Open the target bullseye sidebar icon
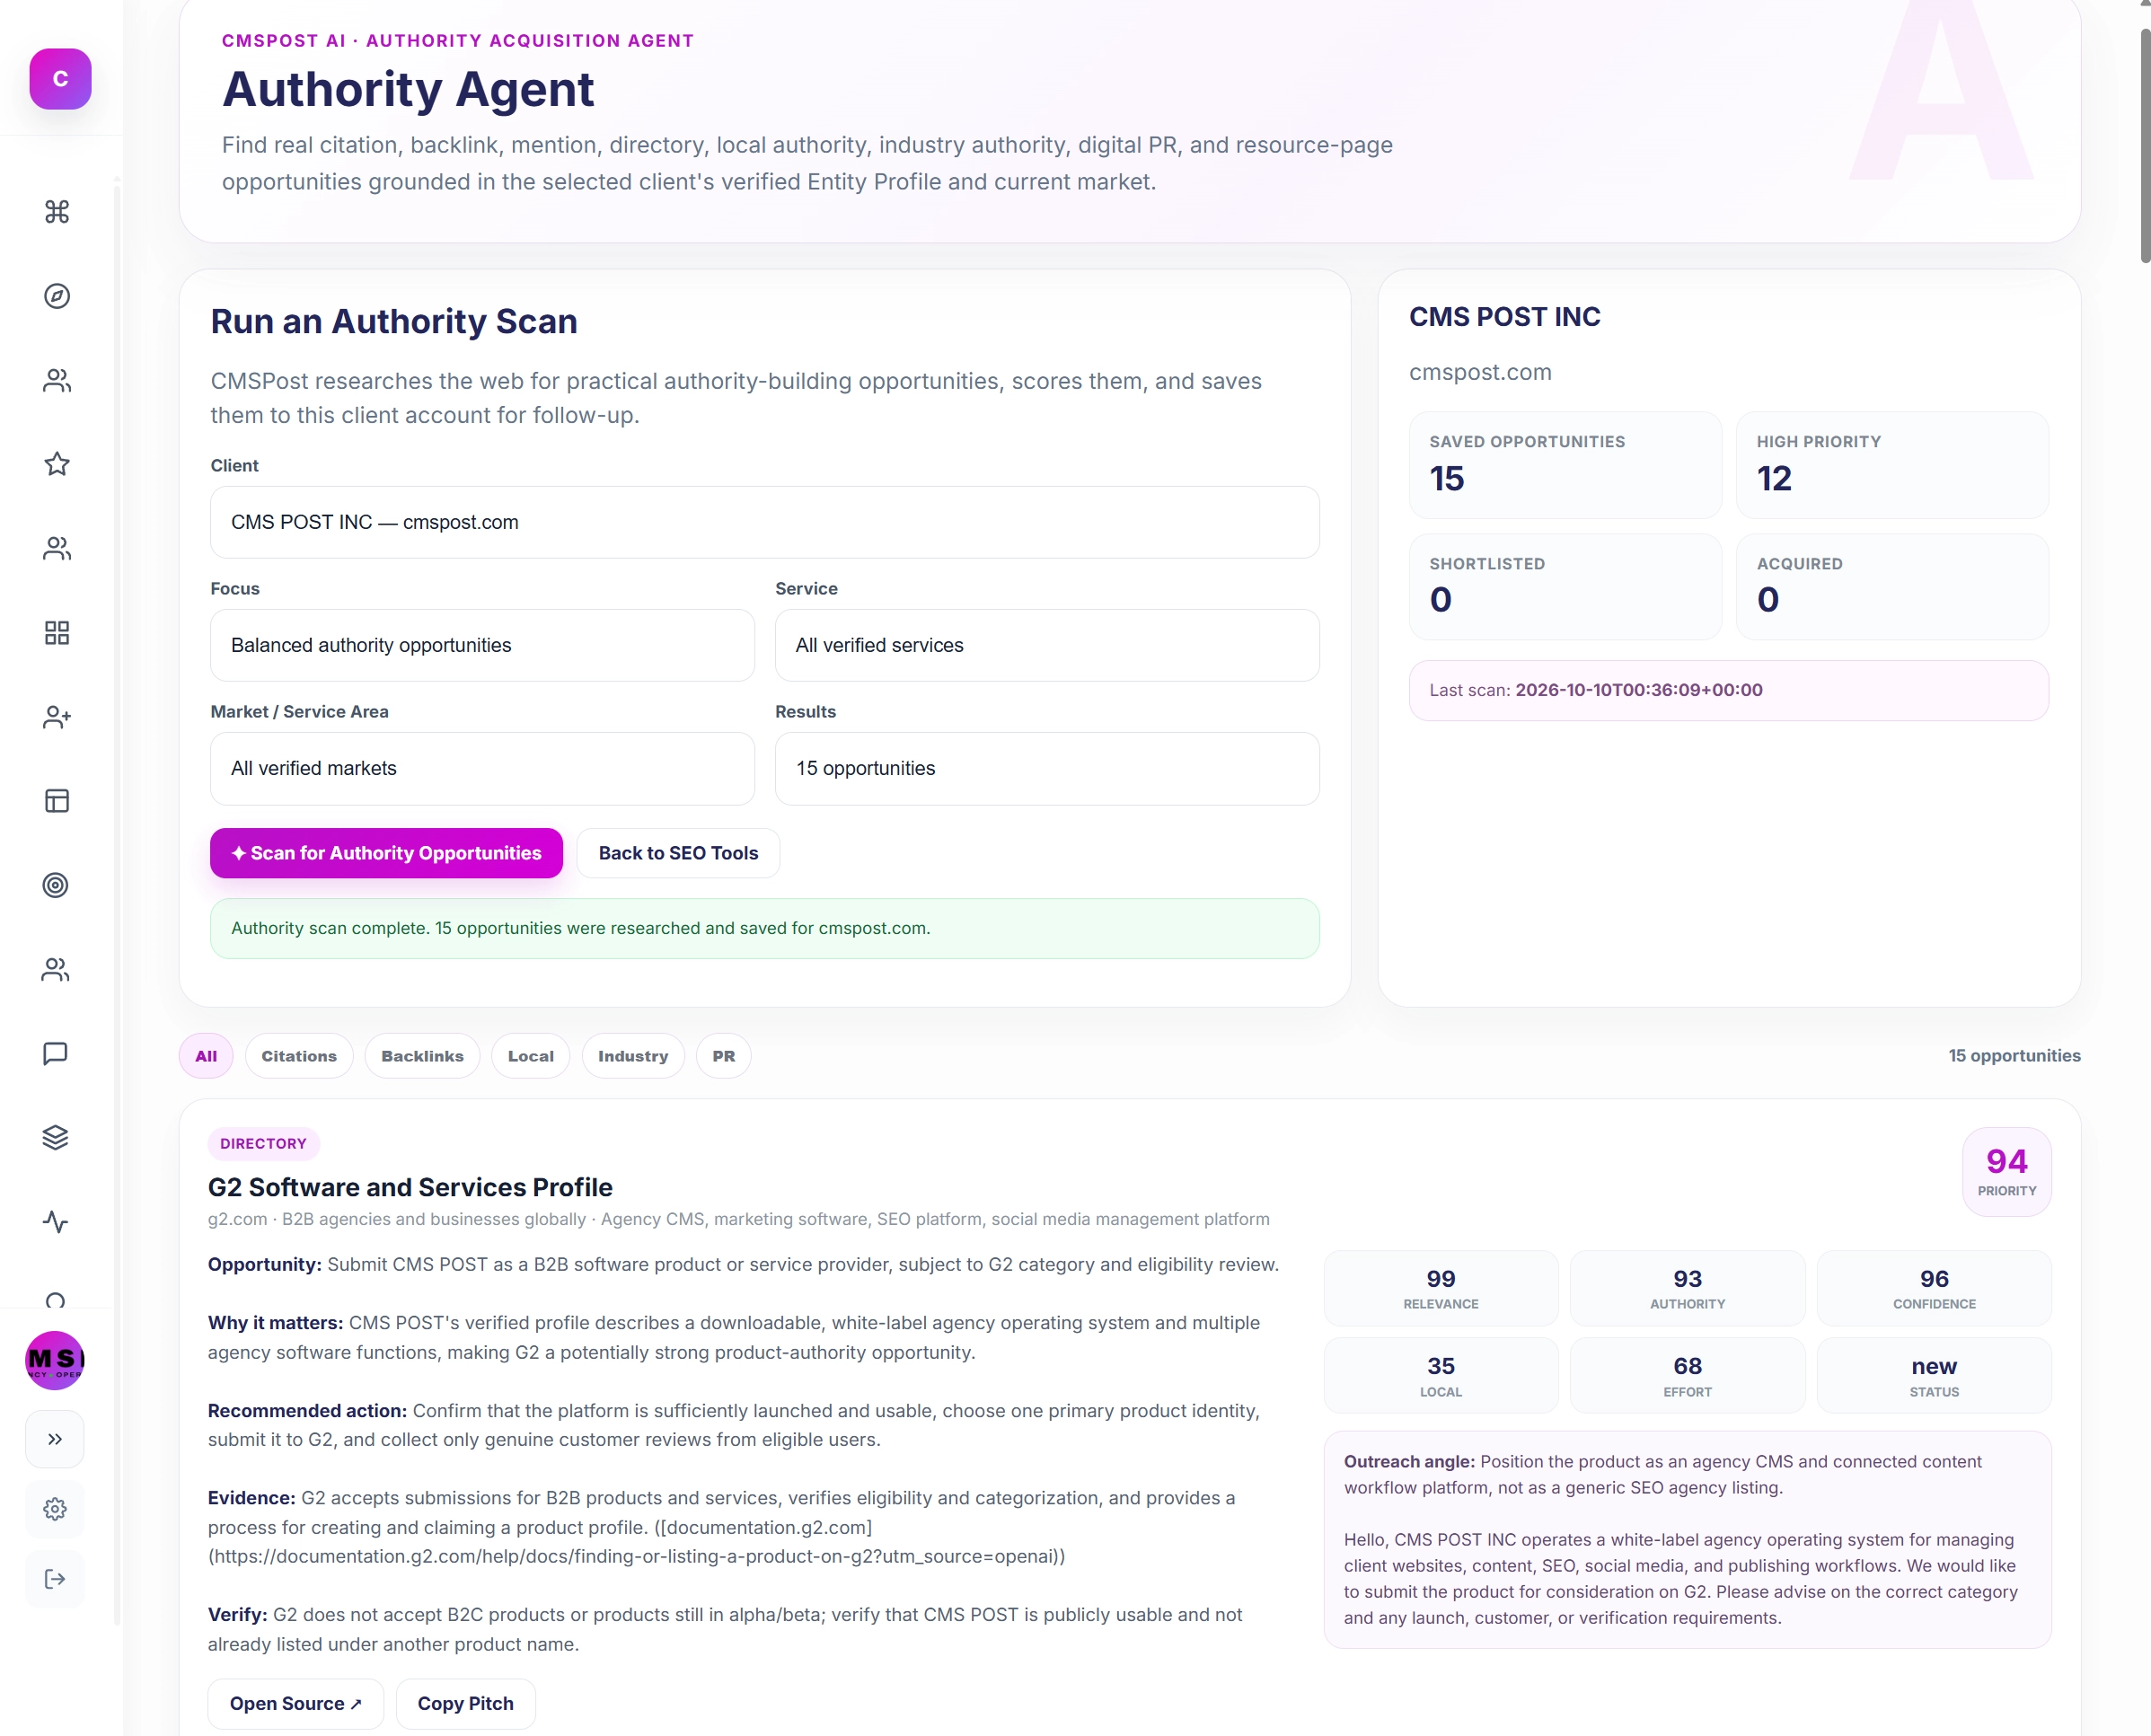 [55, 885]
